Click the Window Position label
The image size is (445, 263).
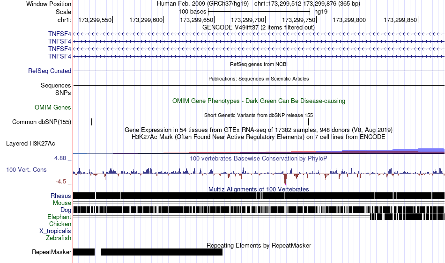[x=49, y=4]
